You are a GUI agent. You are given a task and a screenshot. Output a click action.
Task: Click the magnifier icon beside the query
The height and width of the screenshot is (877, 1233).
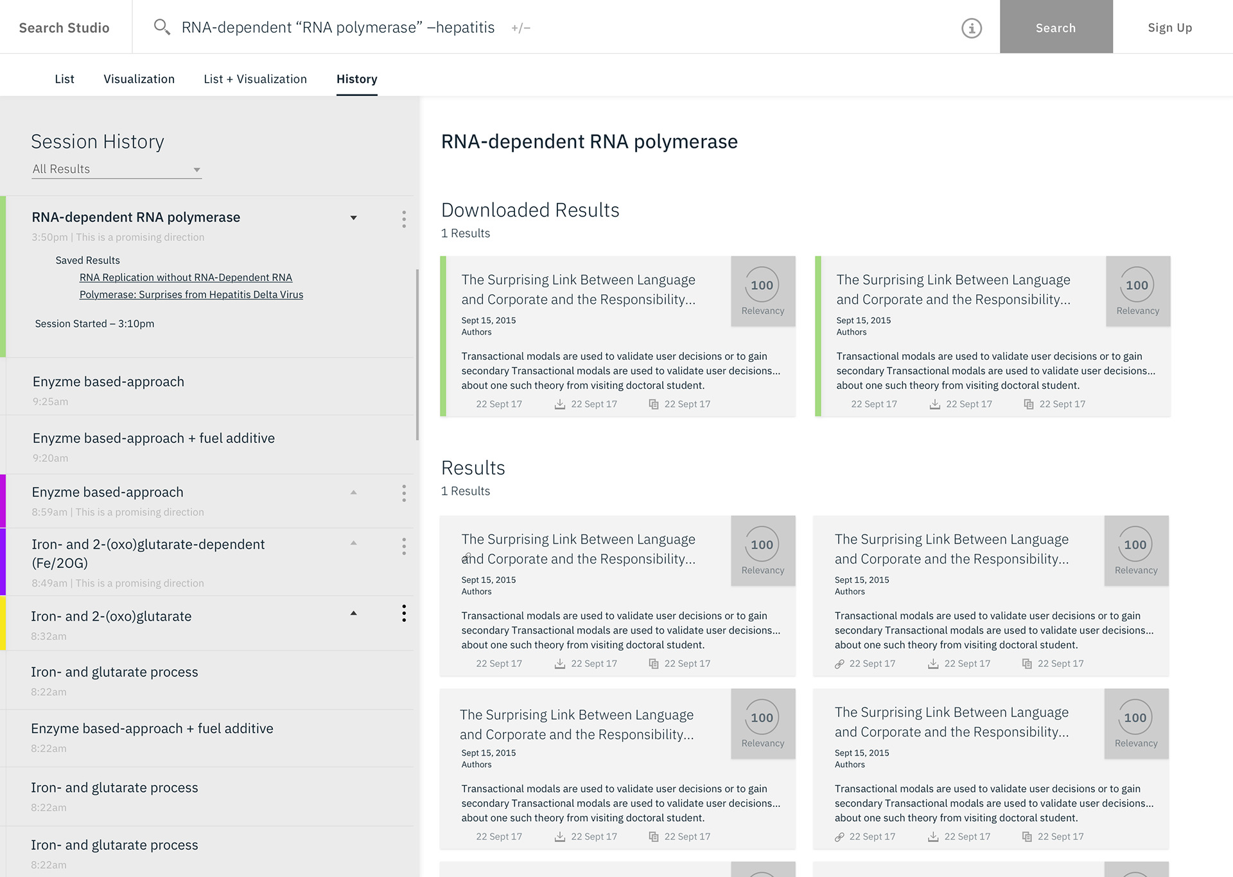coord(162,27)
